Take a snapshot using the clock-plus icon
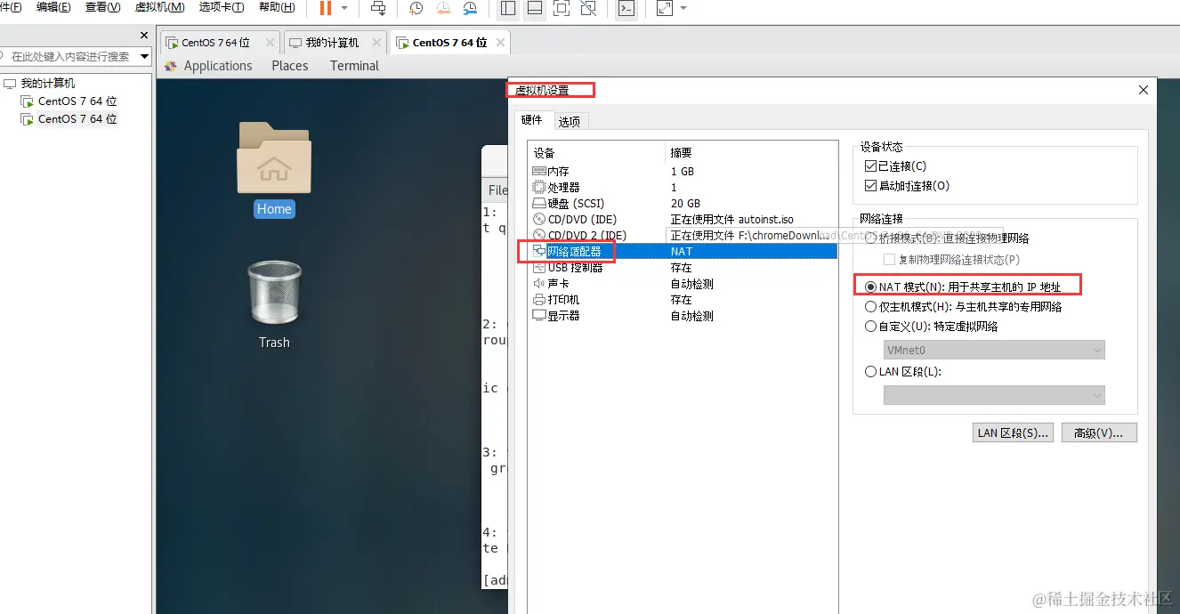The width and height of the screenshot is (1180, 614). [416, 9]
